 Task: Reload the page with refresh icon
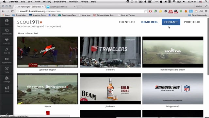tap(12, 11)
